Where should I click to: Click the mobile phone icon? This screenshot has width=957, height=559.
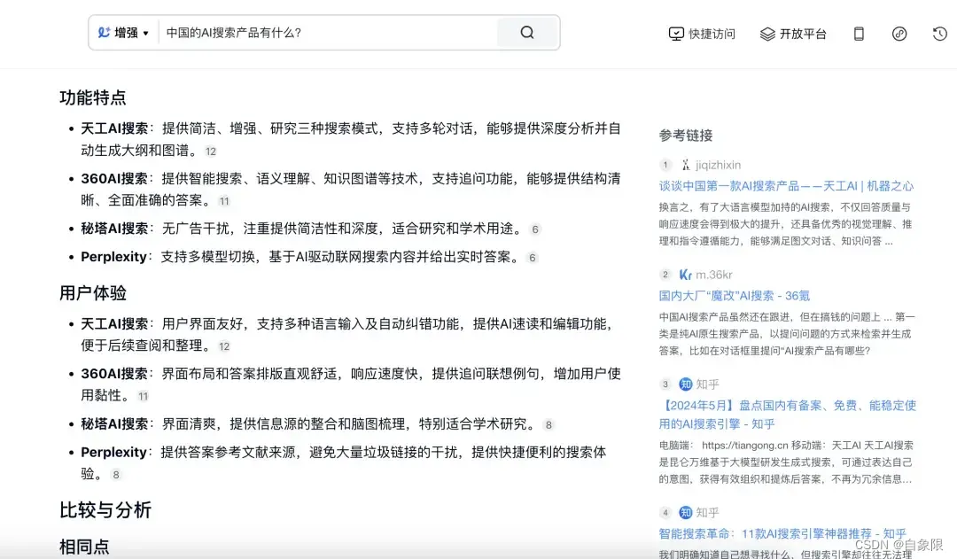point(859,34)
